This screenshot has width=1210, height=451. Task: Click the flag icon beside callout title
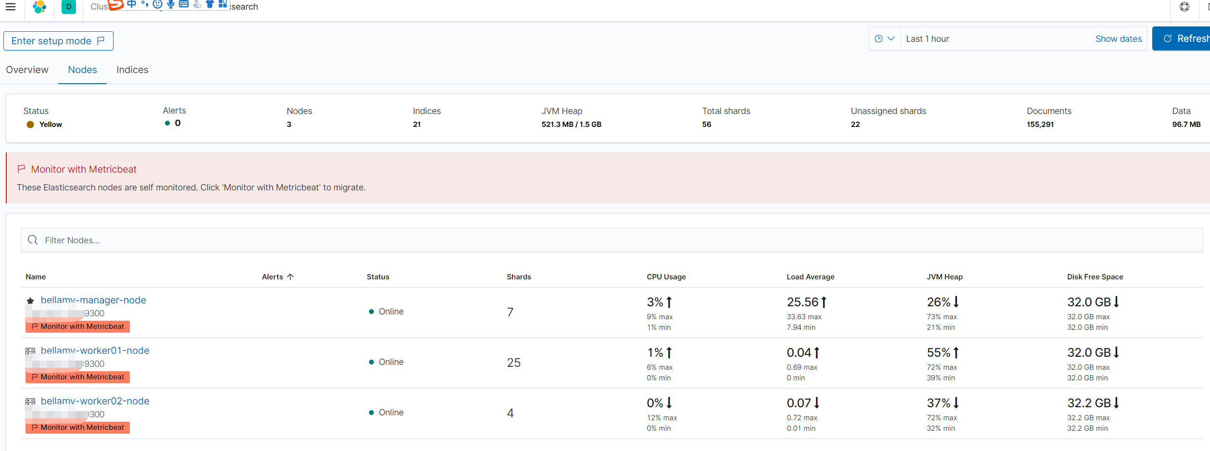click(21, 169)
